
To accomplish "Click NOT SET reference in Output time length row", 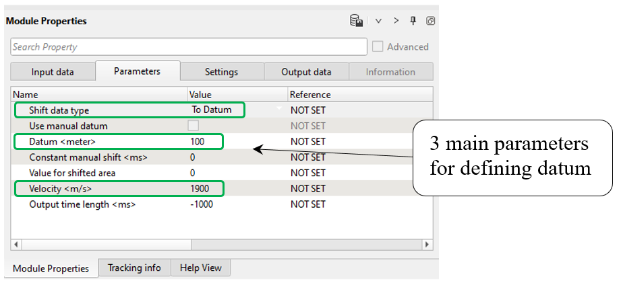I will pos(307,204).
